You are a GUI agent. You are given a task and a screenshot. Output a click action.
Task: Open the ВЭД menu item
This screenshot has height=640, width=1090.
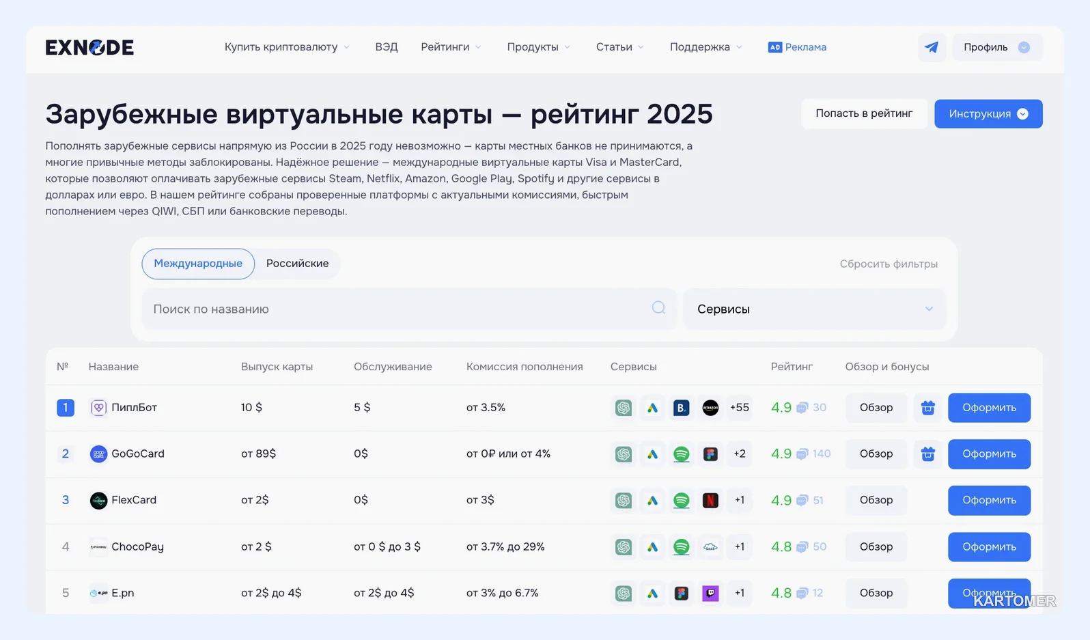pyautogui.click(x=387, y=47)
